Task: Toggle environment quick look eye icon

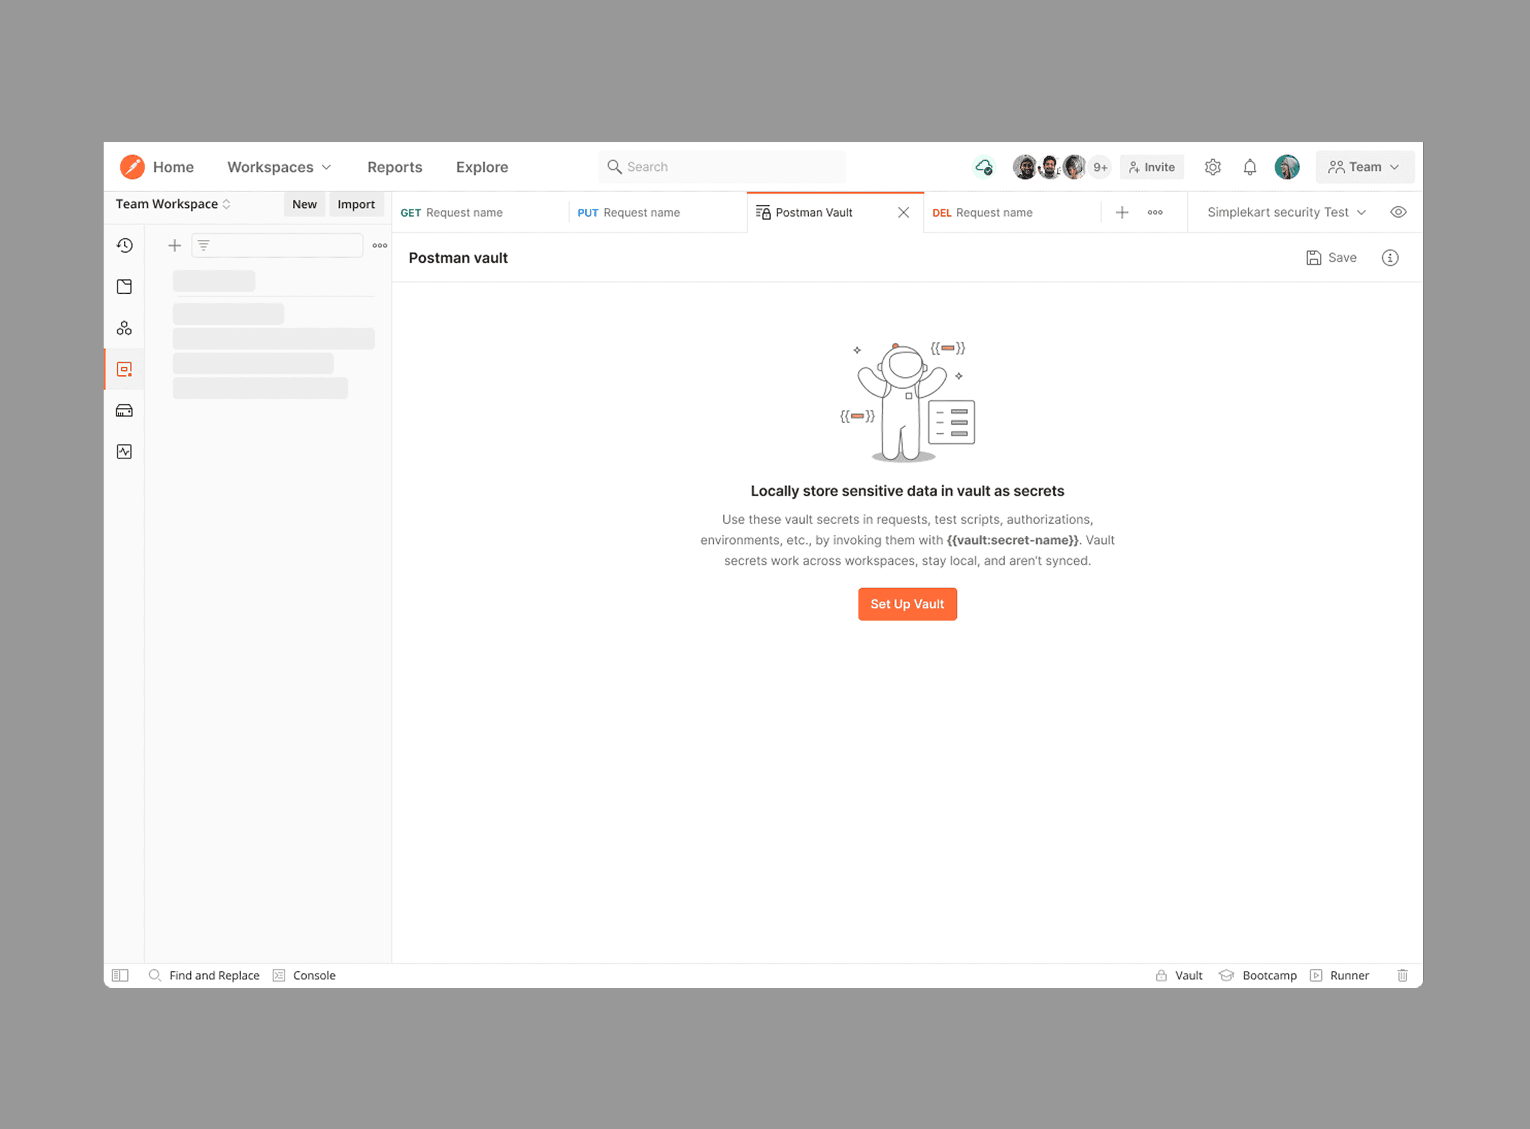Action: (1398, 212)
